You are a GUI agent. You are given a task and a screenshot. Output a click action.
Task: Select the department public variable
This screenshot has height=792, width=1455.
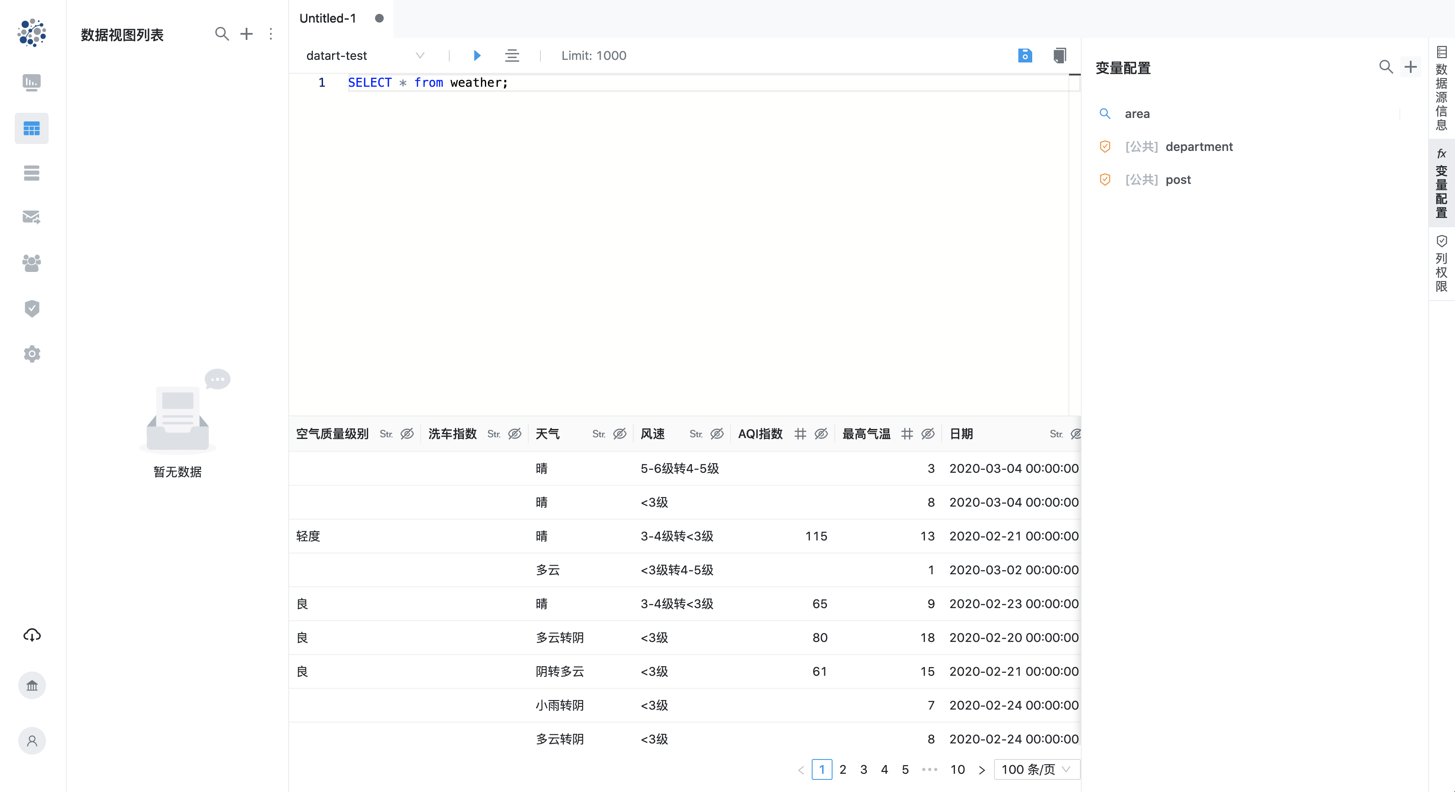1199,147
